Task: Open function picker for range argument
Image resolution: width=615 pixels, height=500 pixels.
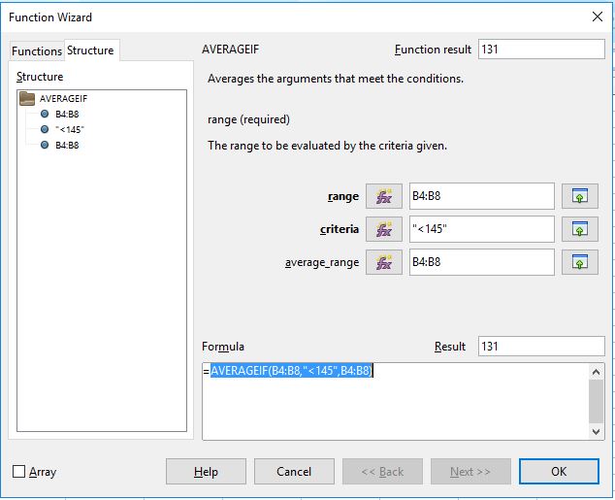Action: point(383,196)
